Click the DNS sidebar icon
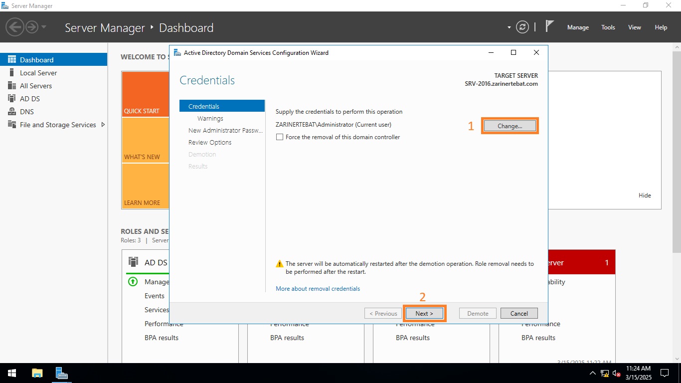This screenshot has height=383, width=681. point(12,112)
